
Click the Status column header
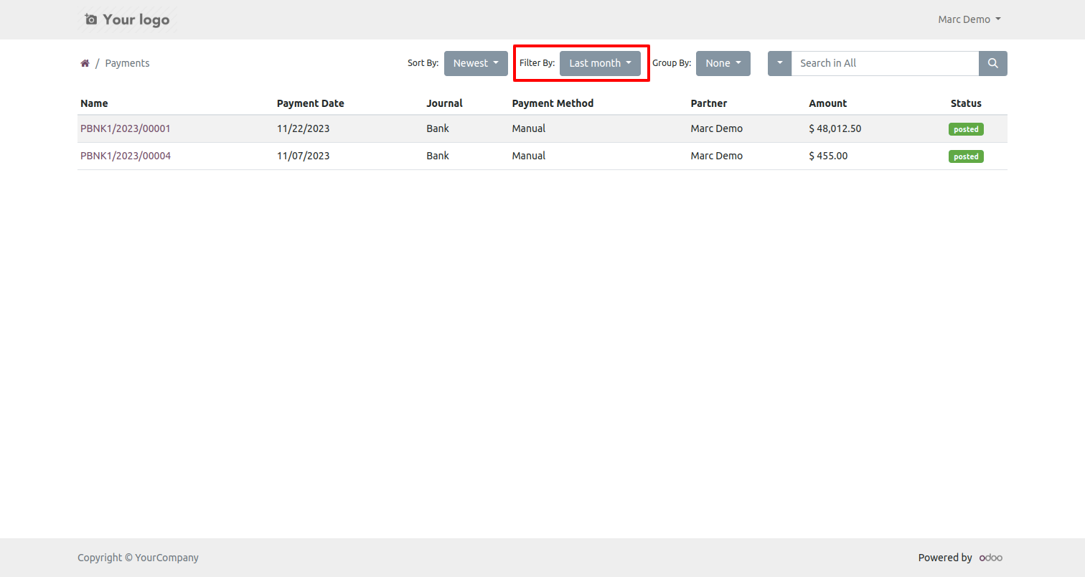coord(966,103)
